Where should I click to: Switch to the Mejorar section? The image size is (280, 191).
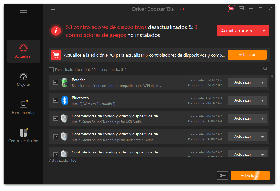(23, 80)
